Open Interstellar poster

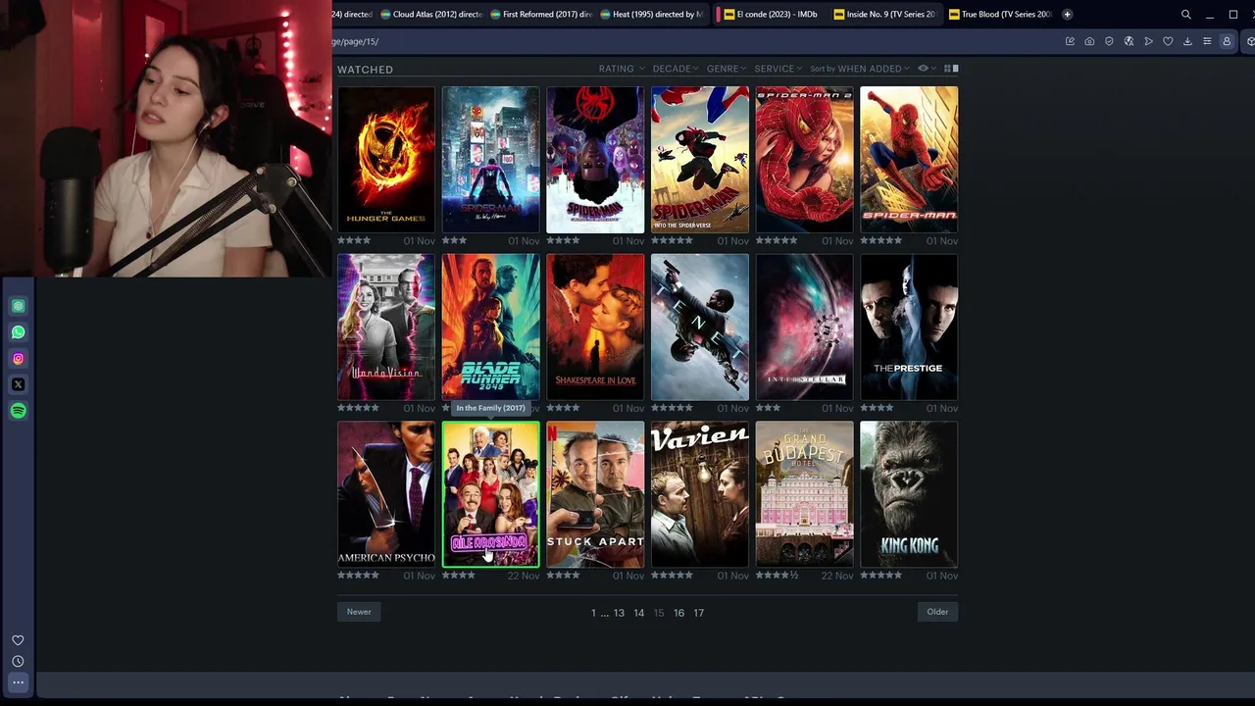(804, 328)
